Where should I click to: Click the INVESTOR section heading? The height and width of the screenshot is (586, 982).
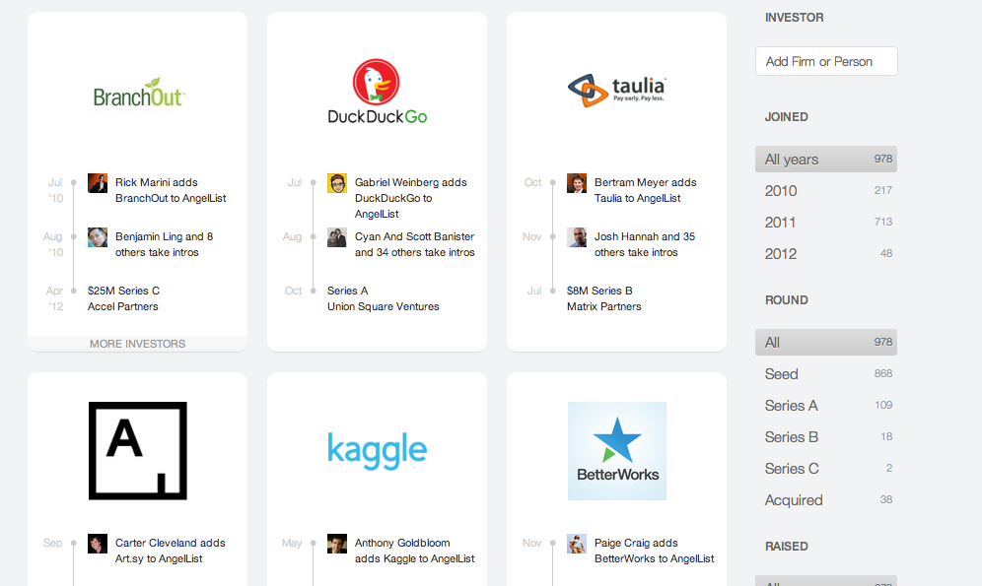(794, 18)
